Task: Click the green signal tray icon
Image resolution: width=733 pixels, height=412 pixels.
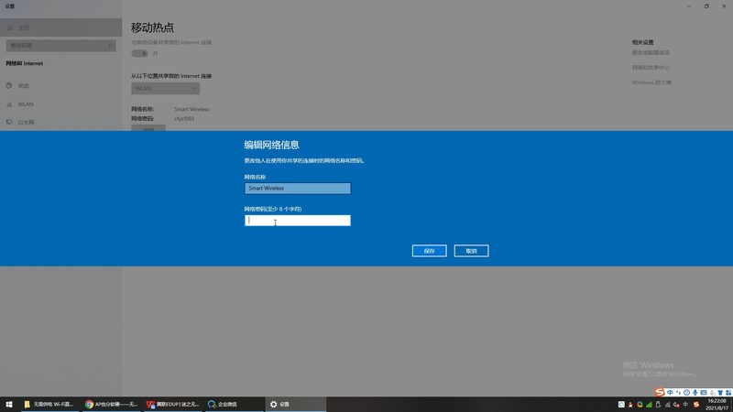Action: (649, 405)
